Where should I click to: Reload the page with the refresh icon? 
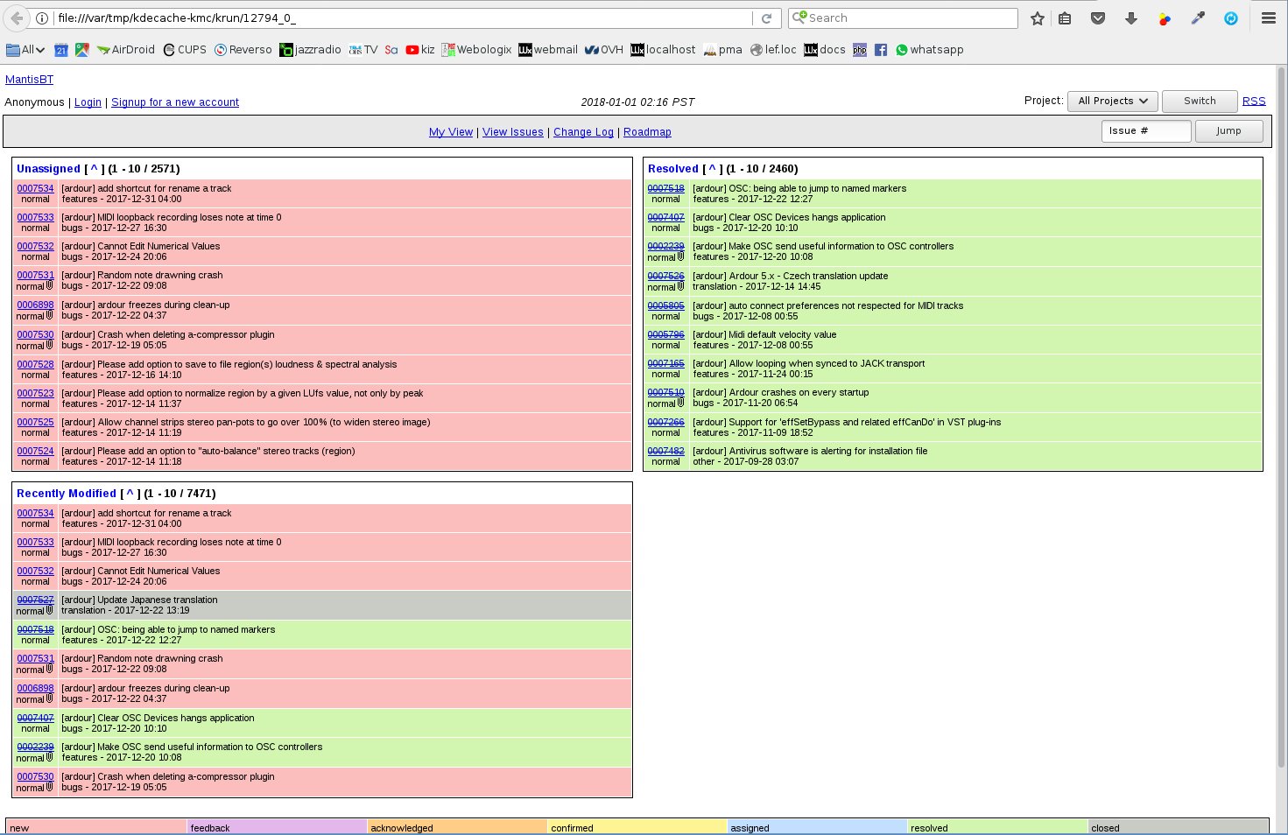pos(766,18)
